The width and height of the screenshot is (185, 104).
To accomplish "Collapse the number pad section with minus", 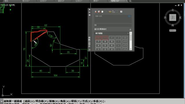I will click(x=128, y=34).
